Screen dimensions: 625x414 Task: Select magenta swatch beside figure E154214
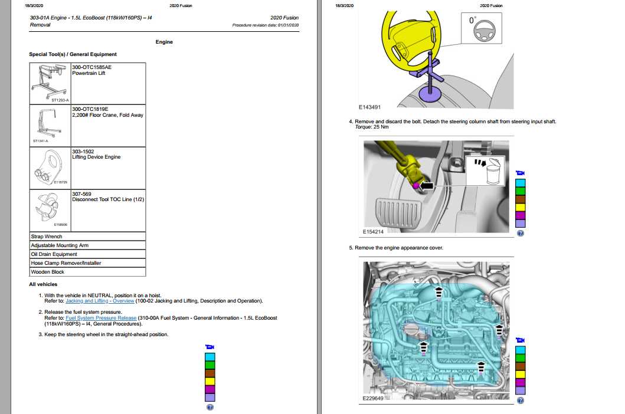[x=521, y=215]
